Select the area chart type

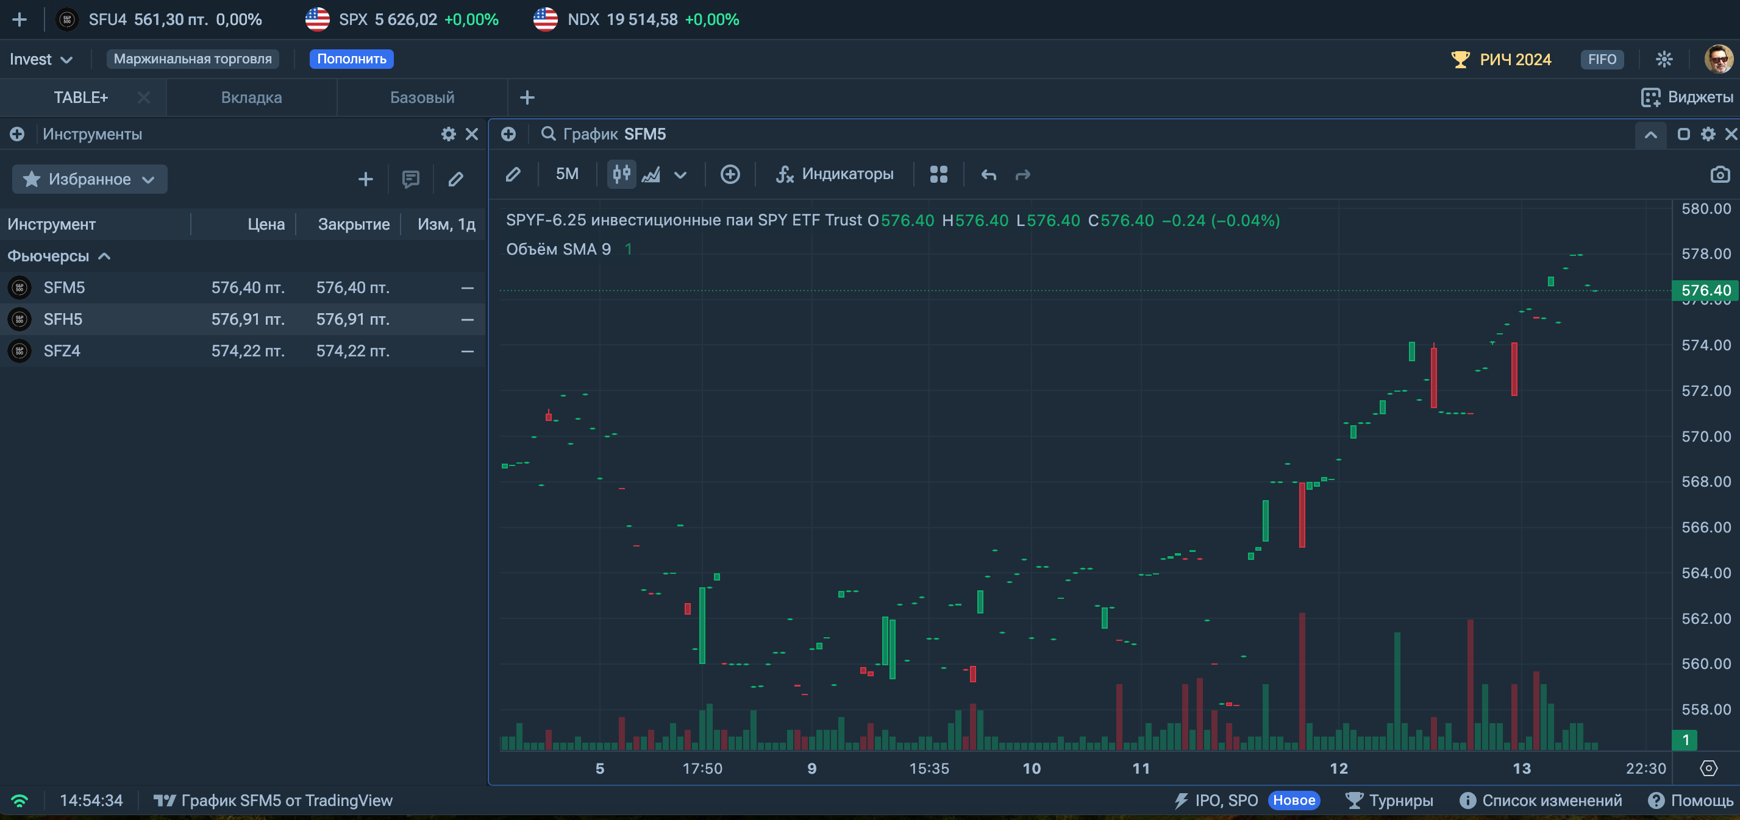[x=651, y=174]
